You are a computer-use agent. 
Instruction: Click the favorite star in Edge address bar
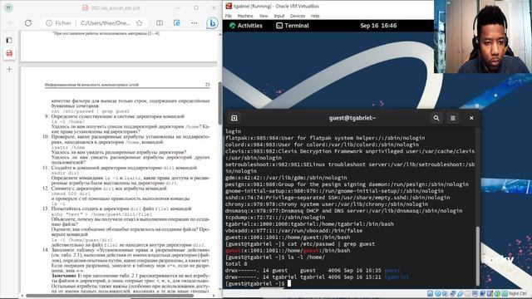[139, 22]
